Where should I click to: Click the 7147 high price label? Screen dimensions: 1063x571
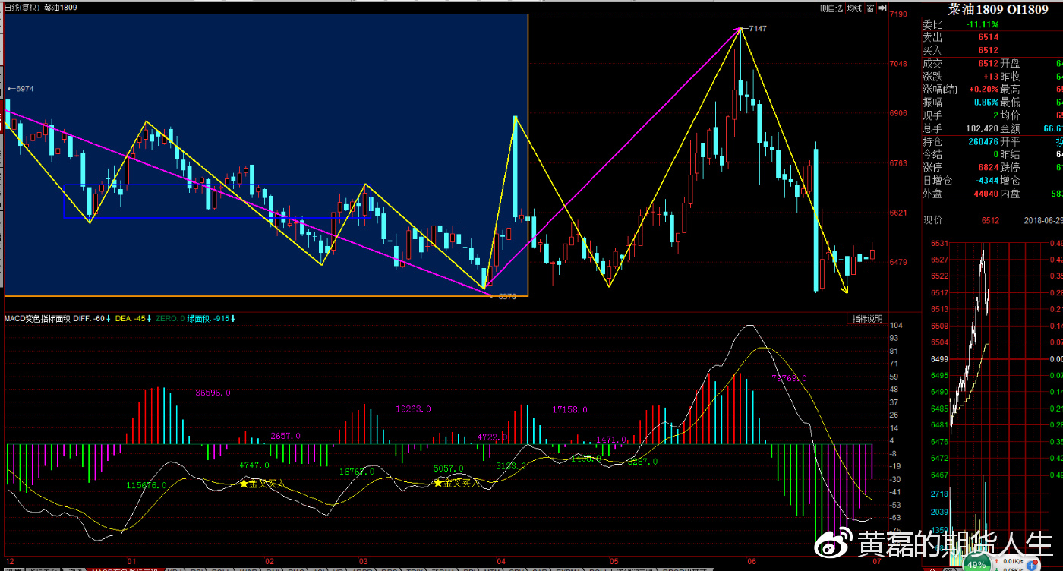click(x=758, y=28)
